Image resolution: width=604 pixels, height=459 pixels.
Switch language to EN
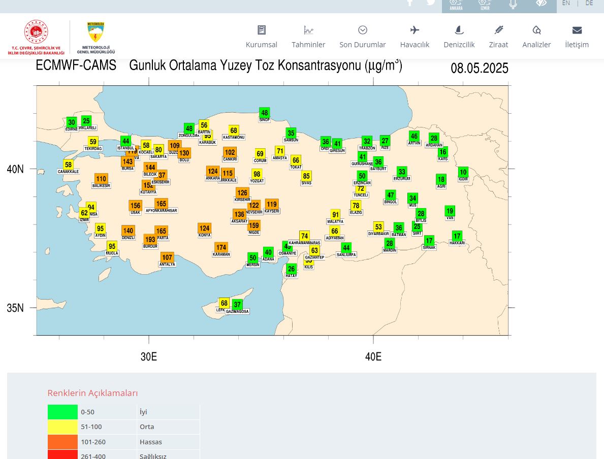(566, 3)
